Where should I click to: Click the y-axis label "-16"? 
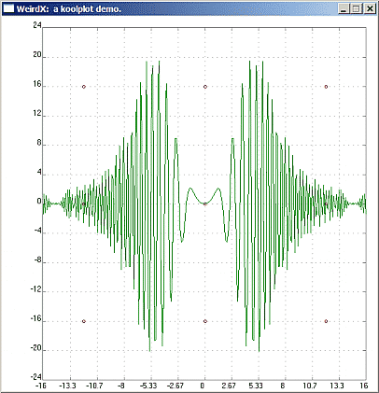coord(35,318)
